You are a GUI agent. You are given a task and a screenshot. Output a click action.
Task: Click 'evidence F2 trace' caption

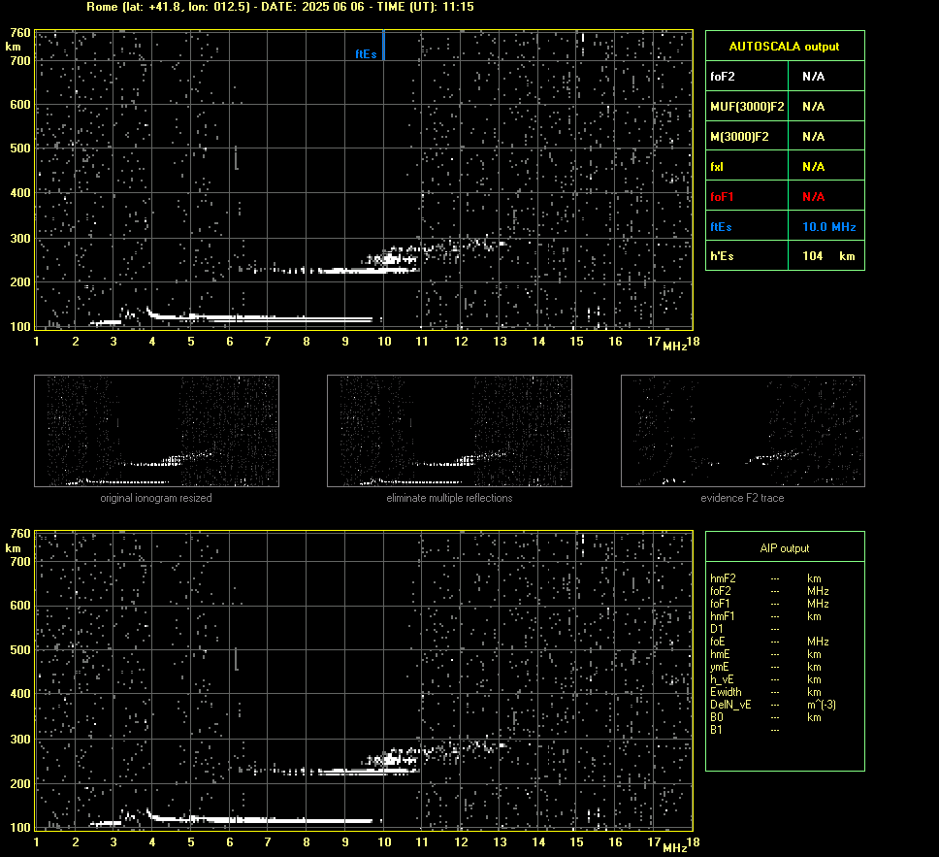tap(742, 498)
